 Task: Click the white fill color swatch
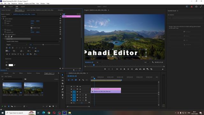[x=11, y=65]
